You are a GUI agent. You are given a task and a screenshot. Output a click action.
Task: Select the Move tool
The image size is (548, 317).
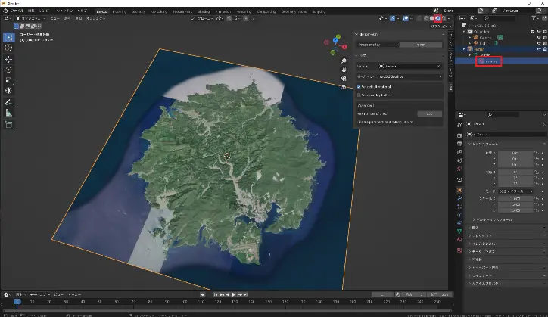pyautogui.click(x=8, y=59)
